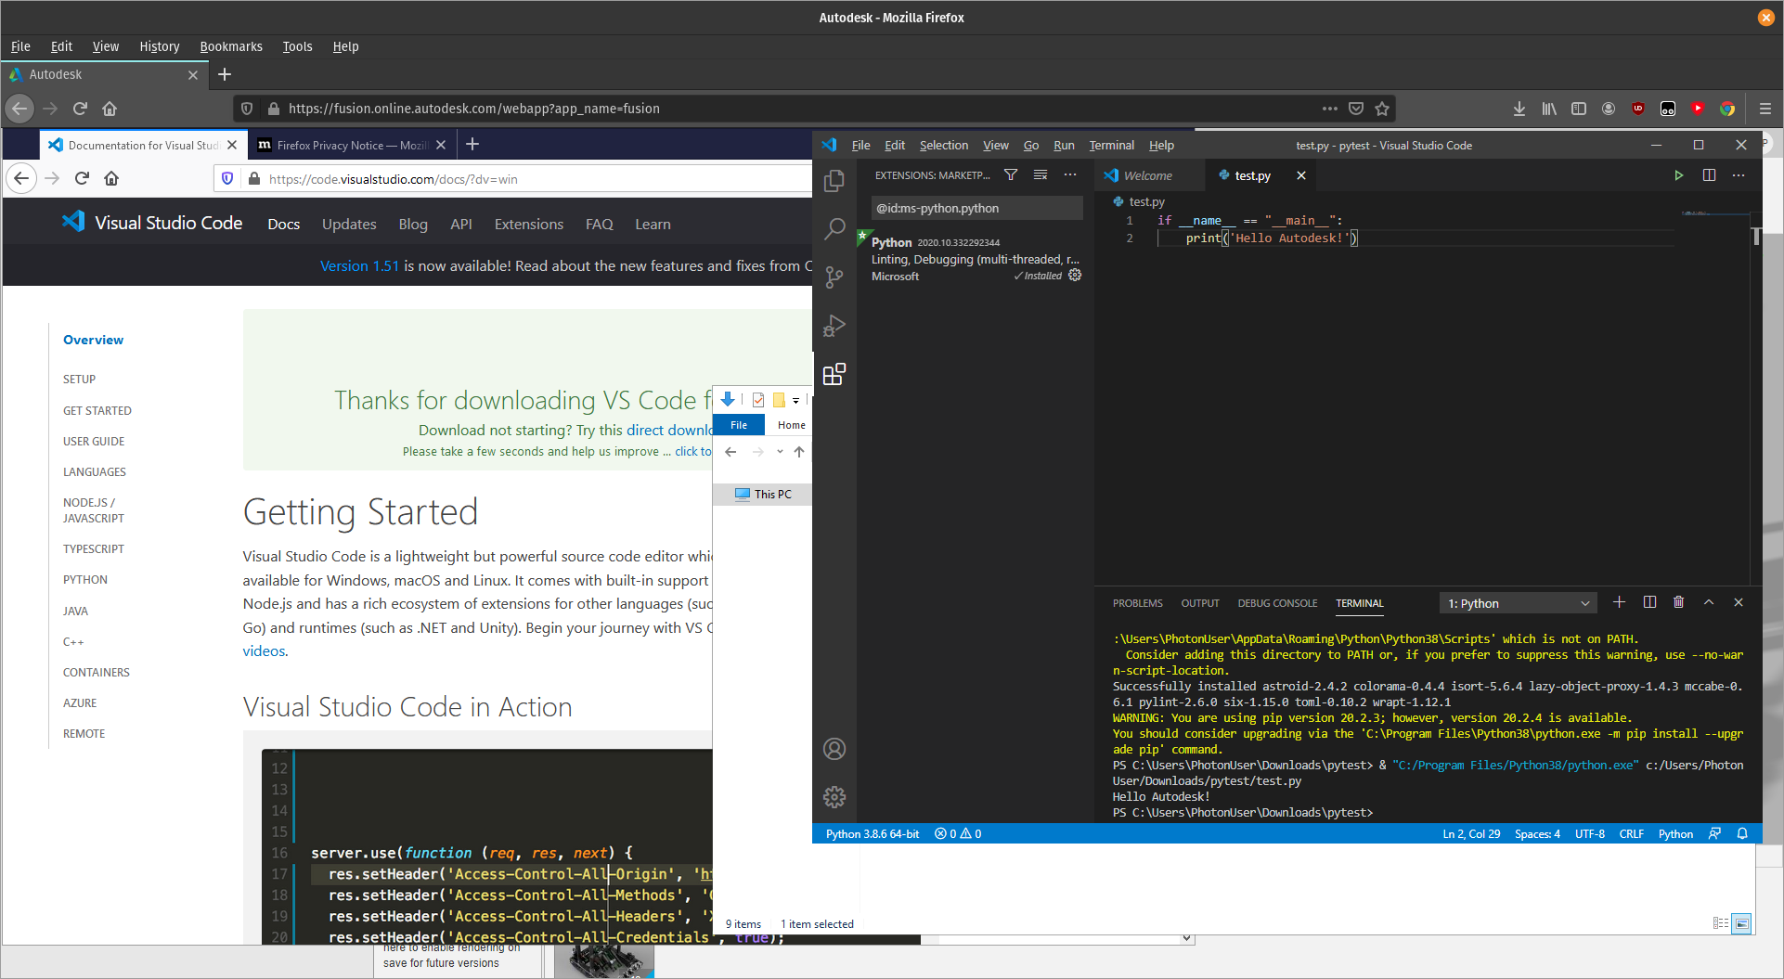Open editor more actions ellipsis
Screen dimensions: 1784x979
[x=1739, y=174]
